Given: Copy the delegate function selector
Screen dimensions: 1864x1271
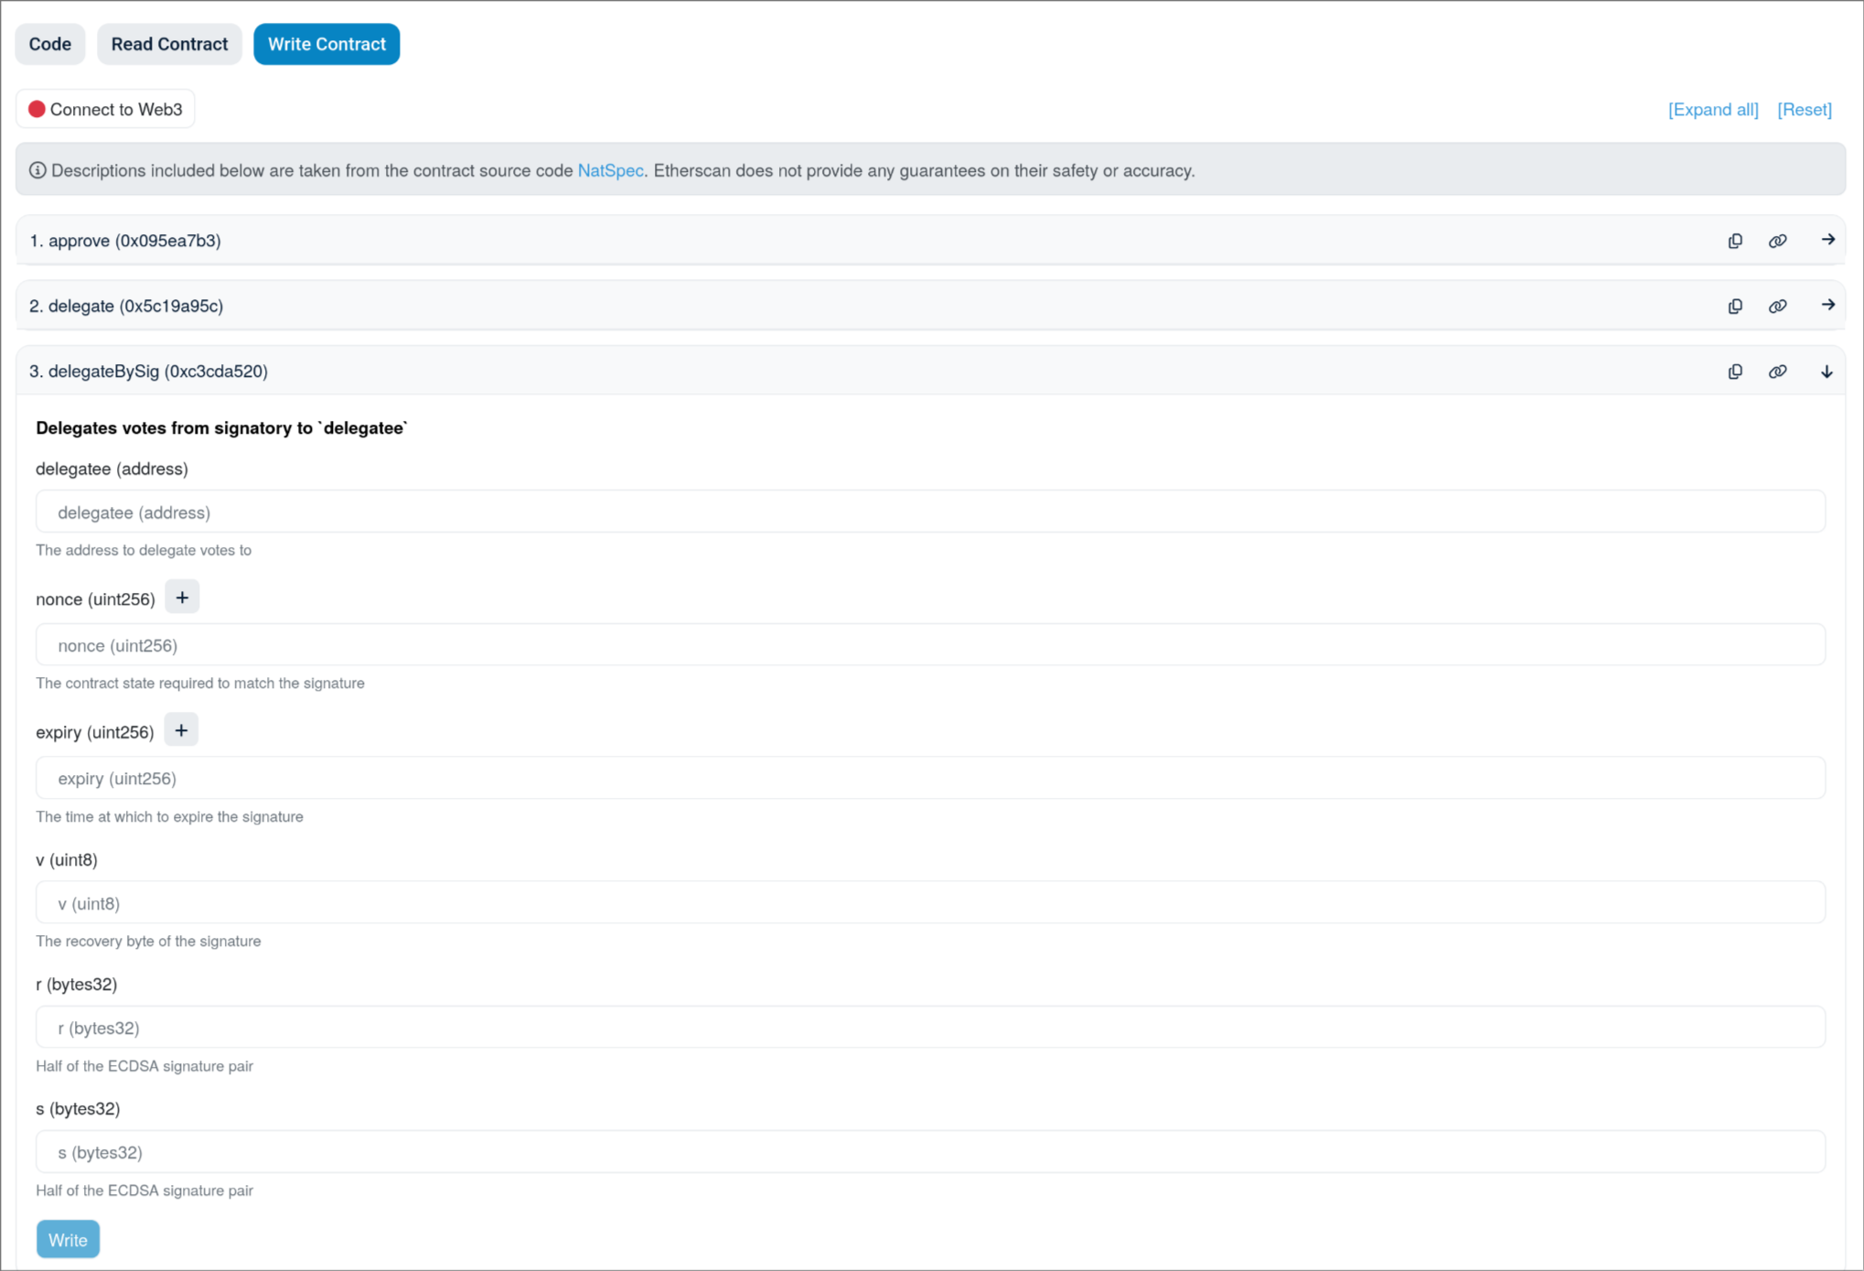Looking at the screenshot, I should 1735,306.
